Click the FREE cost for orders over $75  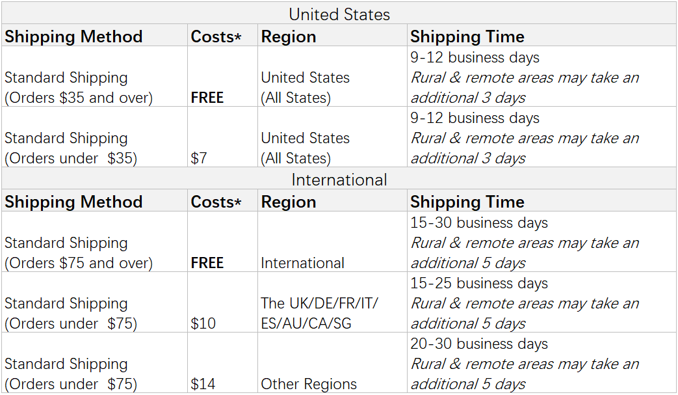(x=207, y=263)
